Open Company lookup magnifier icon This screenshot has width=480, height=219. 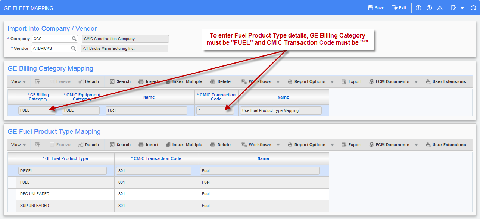74,39
